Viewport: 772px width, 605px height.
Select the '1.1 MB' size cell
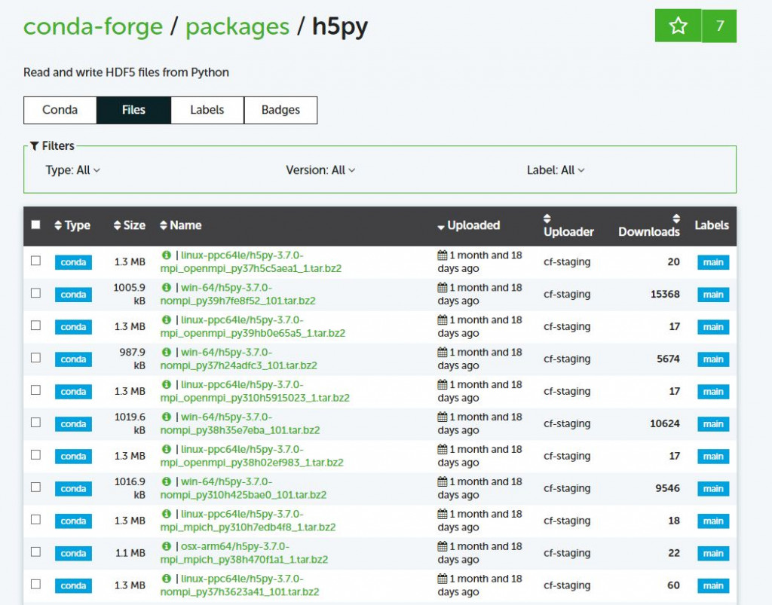[x=130, y=553]
